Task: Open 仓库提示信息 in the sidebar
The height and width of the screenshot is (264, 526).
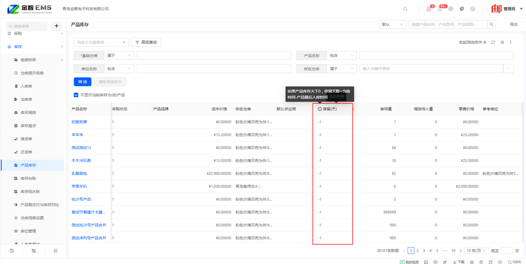Action: [32, 73]
